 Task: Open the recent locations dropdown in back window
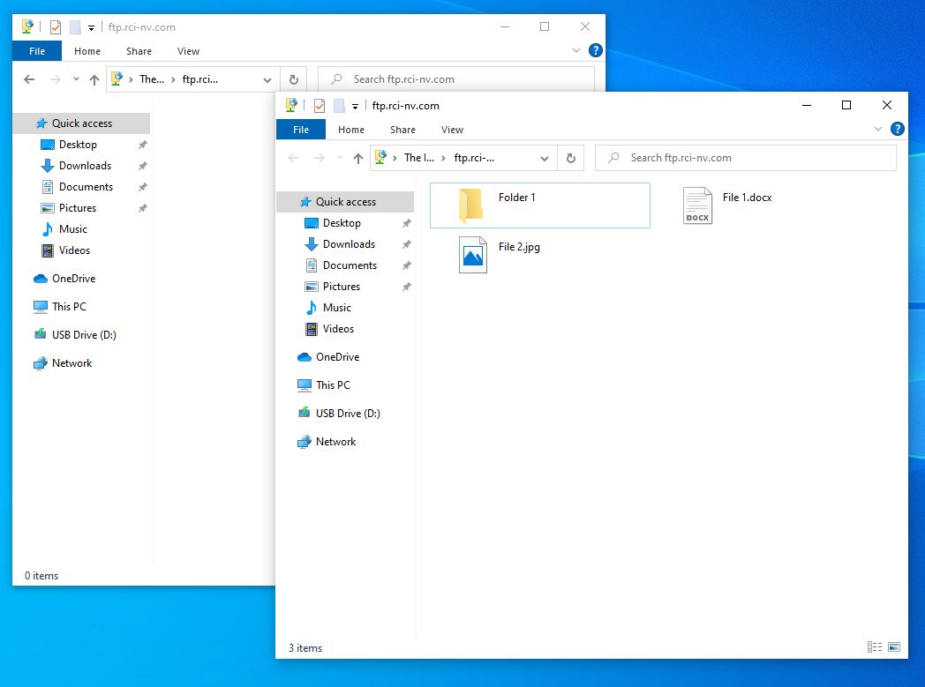[x=76, y=79]
